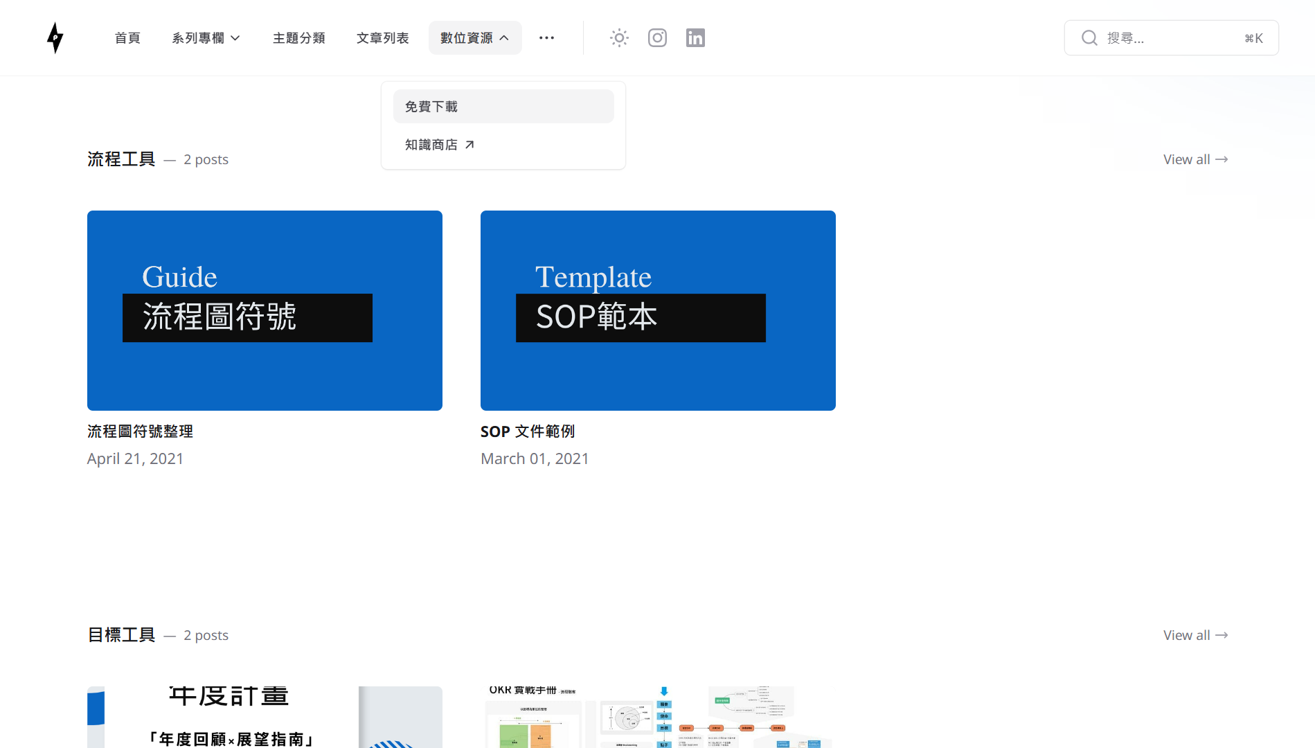Open the more options ellipsis menu
1315x748 pixels.
click(x=546, y=38)
